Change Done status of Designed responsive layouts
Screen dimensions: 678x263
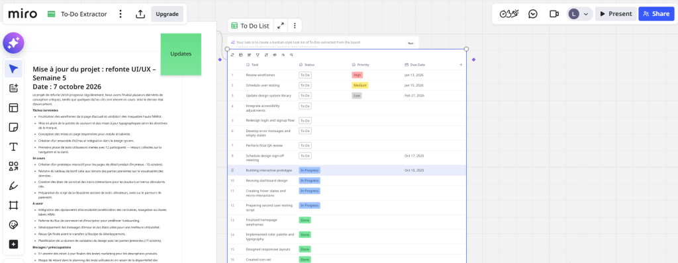(x=305, y=249)
